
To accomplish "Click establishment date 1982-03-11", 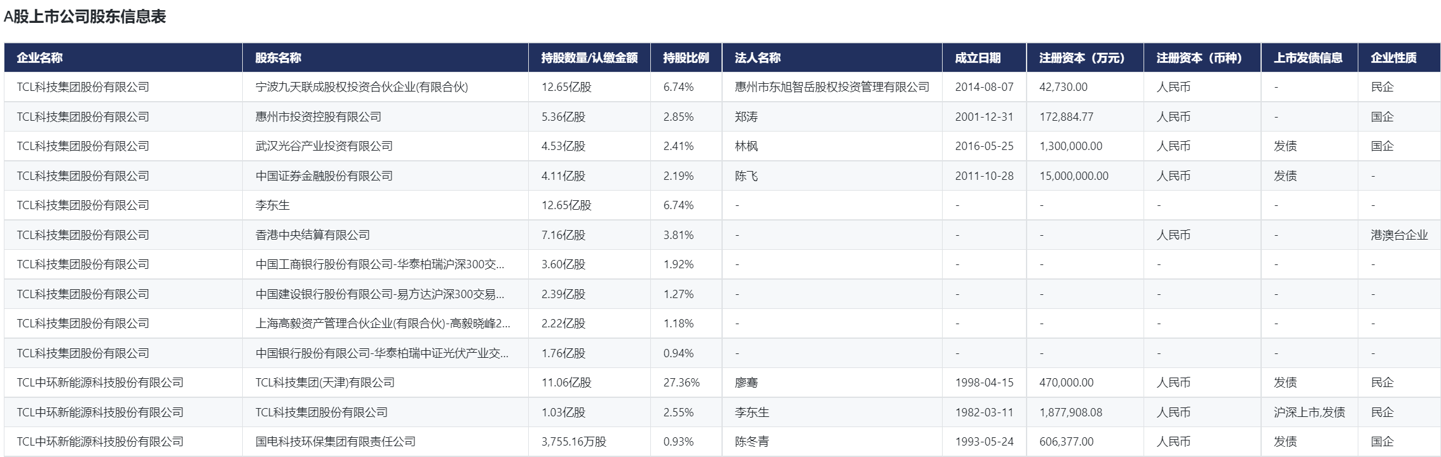I will (x=984, y=413).
